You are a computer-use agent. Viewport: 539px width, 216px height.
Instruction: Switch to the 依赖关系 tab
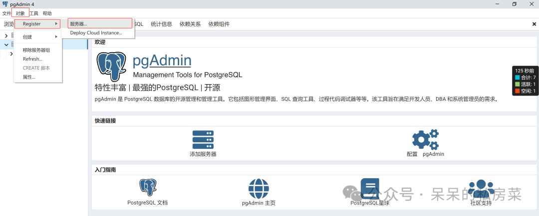(x=190, y=24)
